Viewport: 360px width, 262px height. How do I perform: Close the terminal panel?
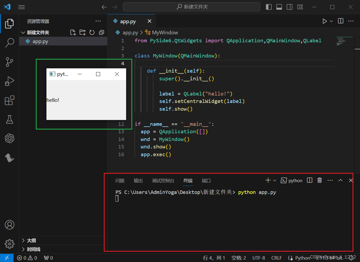tap(350, 180)
